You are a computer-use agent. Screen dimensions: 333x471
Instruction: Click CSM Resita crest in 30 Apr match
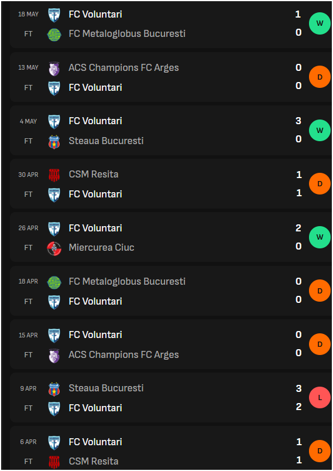(54, 175)
